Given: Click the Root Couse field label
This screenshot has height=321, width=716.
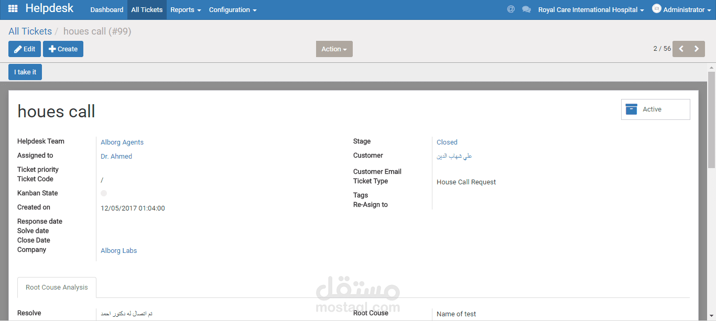Looking at the screenshot, I should [x=371, y=313].
